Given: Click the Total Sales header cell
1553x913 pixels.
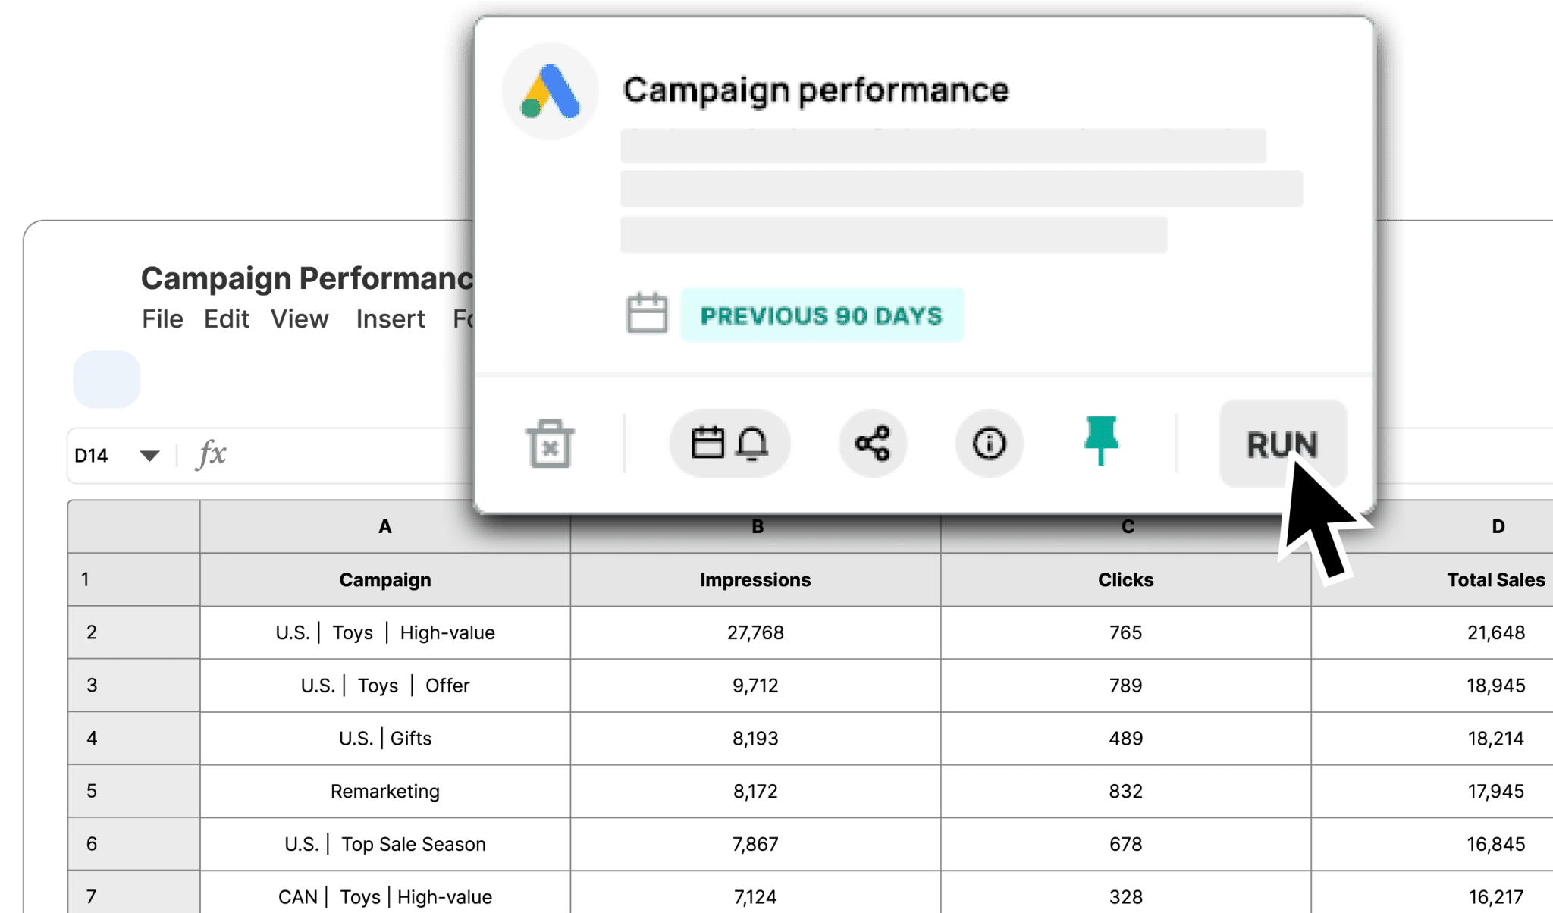Looking at the screenshot, I should pyautogui.click(x=1432, y=579).
